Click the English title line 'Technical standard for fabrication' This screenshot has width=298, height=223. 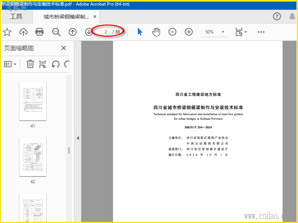198,114
